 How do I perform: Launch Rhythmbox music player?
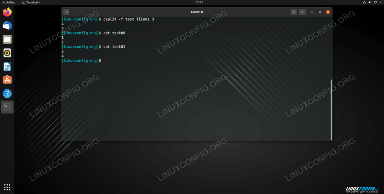coord(7,53)
